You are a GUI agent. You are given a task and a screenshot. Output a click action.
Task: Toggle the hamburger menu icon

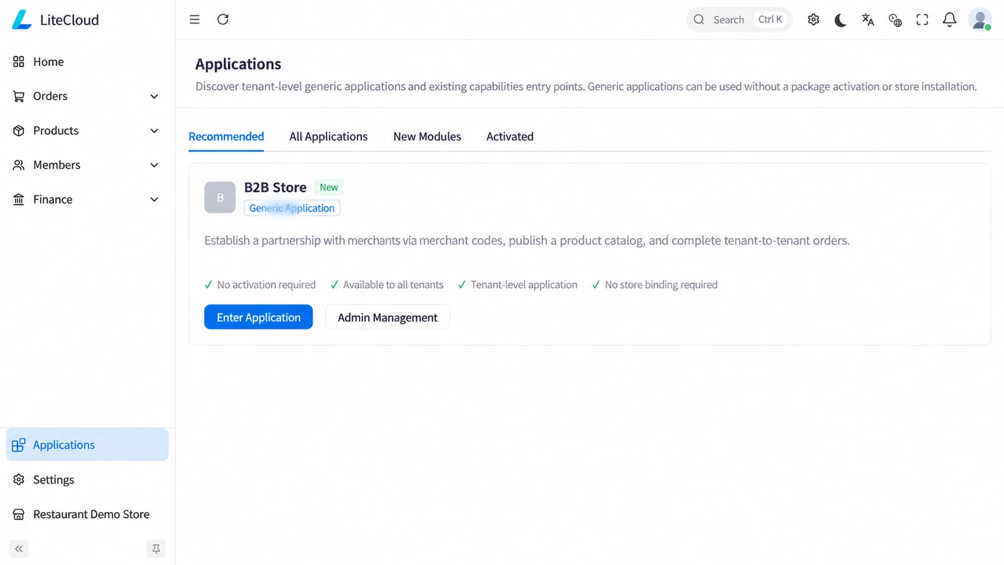pyautogui.click(x=195, y=20)
